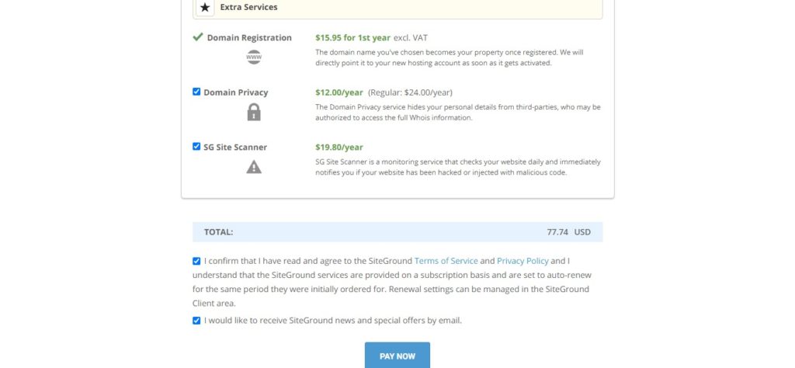
Task: Click the Domain Privacy label text
Action: pyautogui.click(x=236, y=92)
